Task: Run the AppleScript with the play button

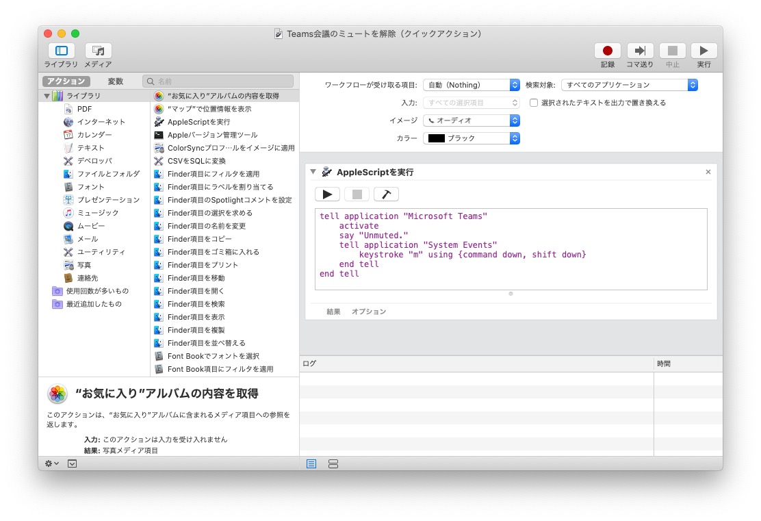Action: click(328, 194)
